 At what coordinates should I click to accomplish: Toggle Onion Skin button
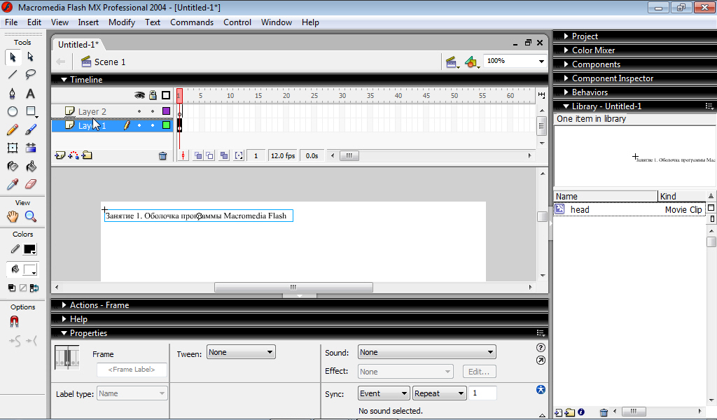(198, 156)
